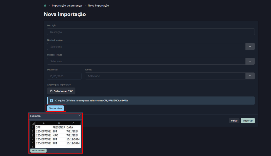The height and width of the screenshot is (156, 271).
Task: Expand the Níveis de ensino chevron arrow
Action: pyautogui.click(x=250, y=46)
